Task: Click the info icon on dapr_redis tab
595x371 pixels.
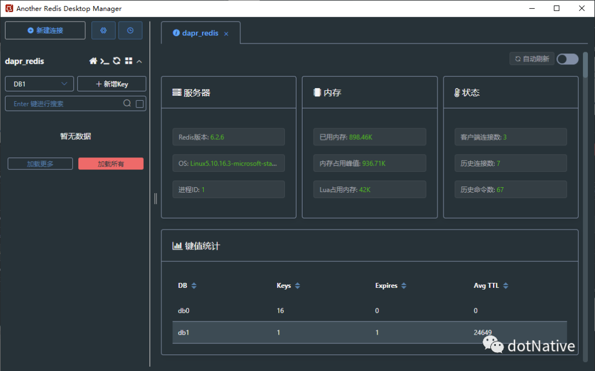Action: 177,33
